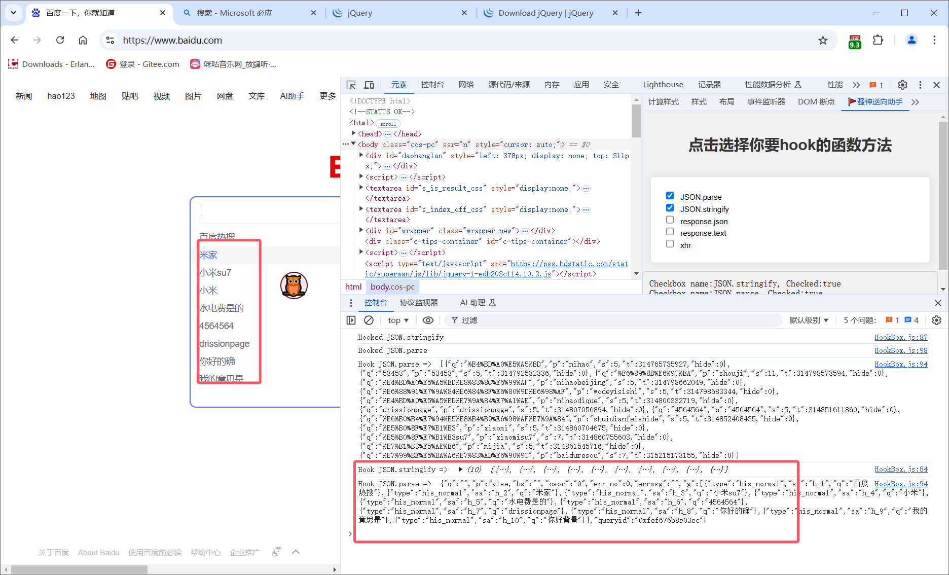Toggle the device toolbar icon

[369, 85]
